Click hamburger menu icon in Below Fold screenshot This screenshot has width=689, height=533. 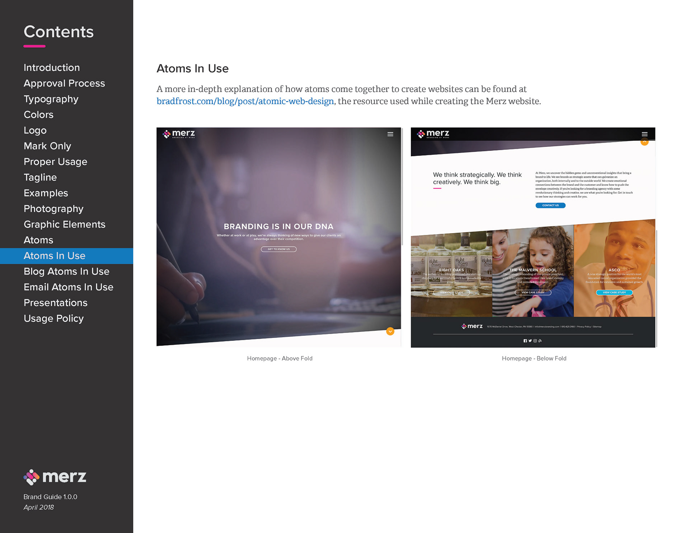click(645, 134)
